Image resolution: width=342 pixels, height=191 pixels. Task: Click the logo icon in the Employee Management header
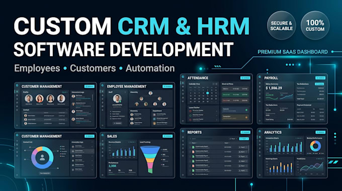103,85
